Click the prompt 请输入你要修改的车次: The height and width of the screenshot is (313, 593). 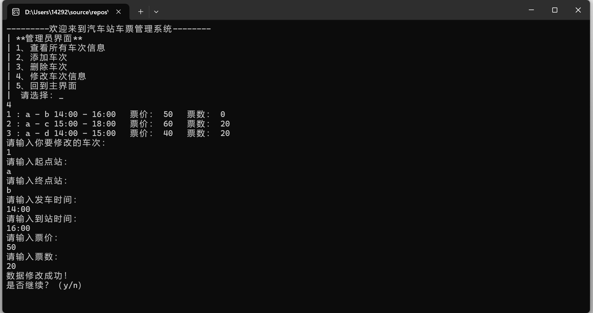[56, 143]
